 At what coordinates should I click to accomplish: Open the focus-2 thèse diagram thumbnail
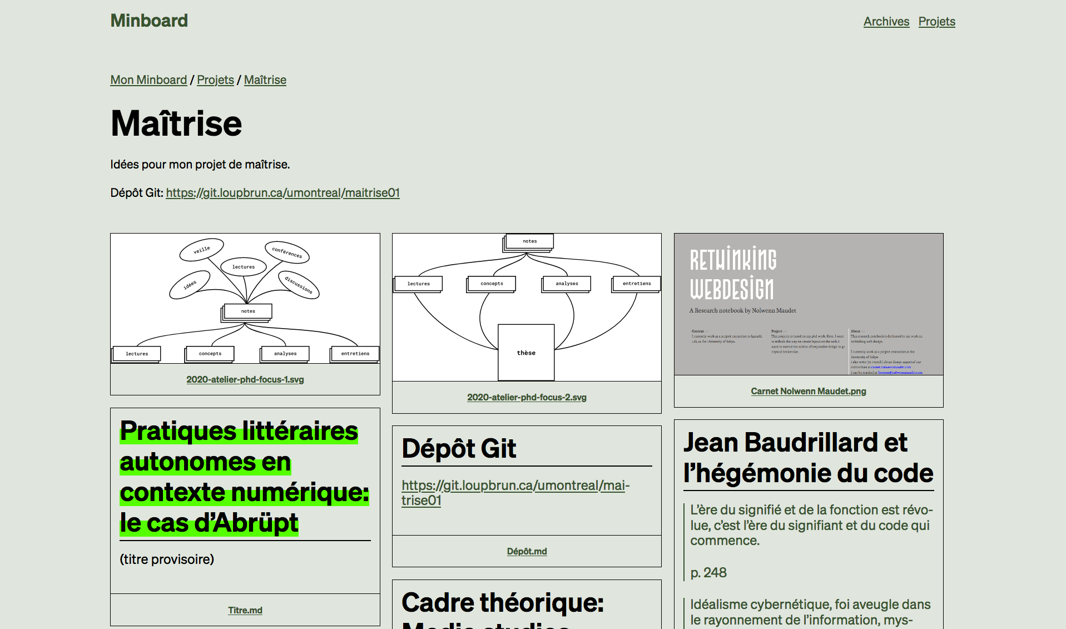click(527, 307)
